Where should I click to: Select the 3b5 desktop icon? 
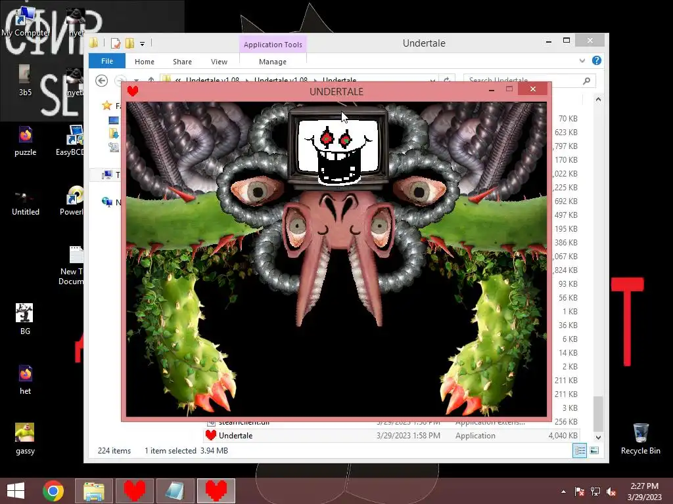click(25, 80)
